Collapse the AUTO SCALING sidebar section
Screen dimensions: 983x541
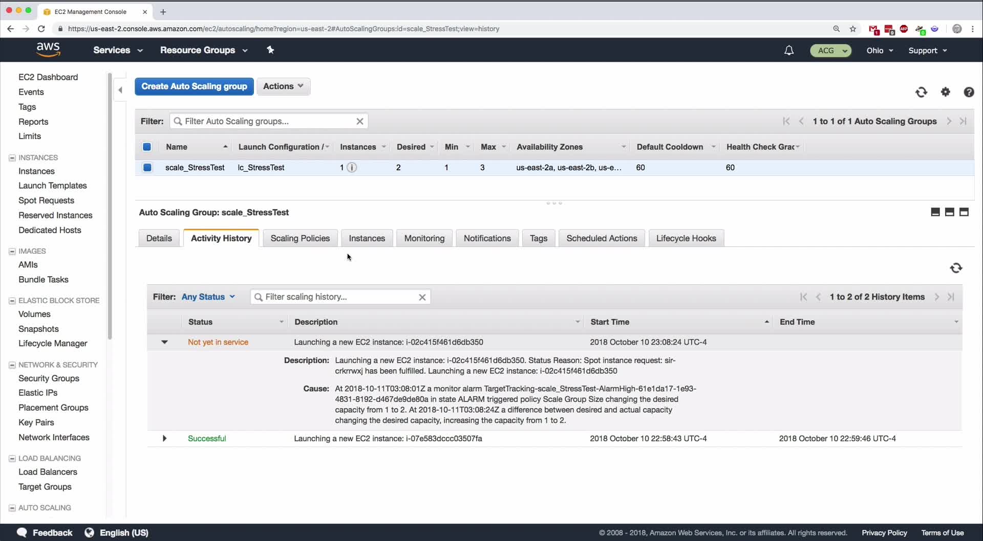tap(12, 508)
